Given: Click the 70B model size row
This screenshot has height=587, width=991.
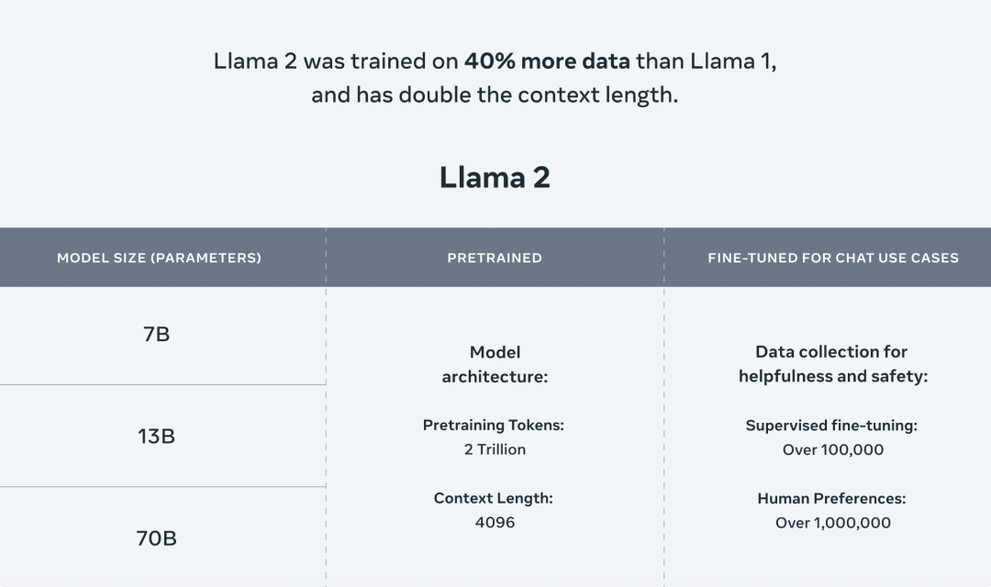Looking at the screenshot, I should pyautogui.click(x=157, y=537).
